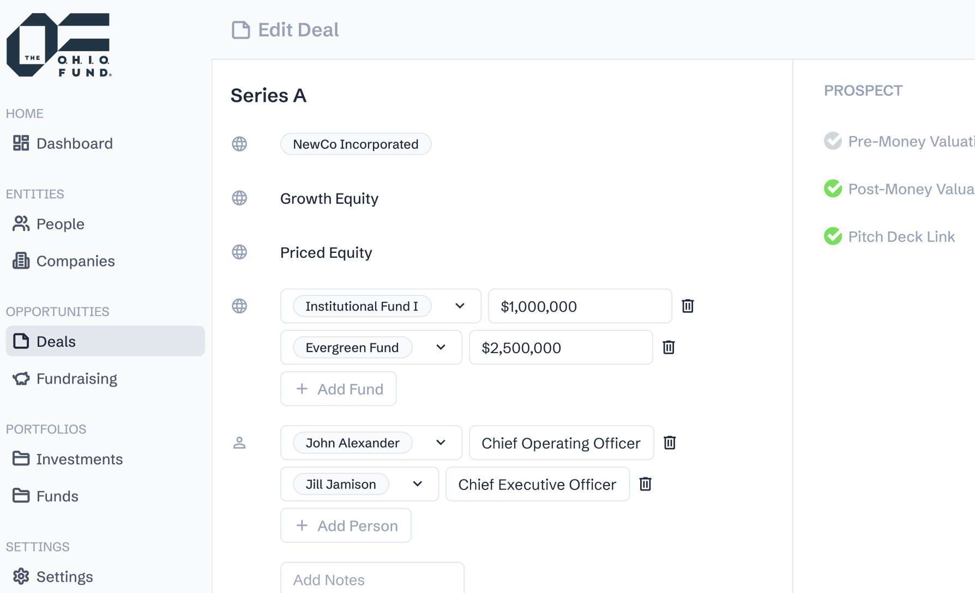Toggle Pitch Deck Link checkmark
975x593 pixels.
click(x=833, y=237)
